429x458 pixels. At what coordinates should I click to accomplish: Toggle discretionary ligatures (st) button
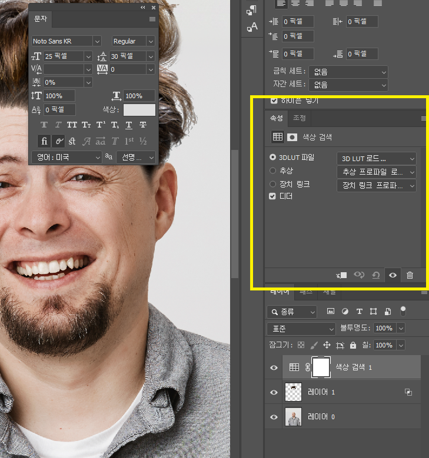pyautogui.click(x=72, y=141)
